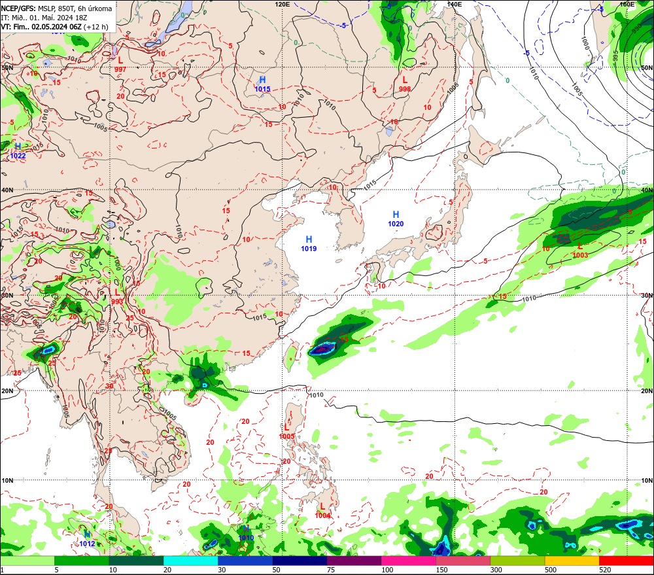Pick the green 5–10 mm legend swatch
The image size is (654, 575).
pyautogui.click(x=82, y=561)
